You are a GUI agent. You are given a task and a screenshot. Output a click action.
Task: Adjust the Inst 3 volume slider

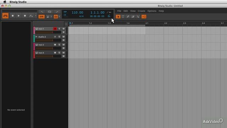48,48
